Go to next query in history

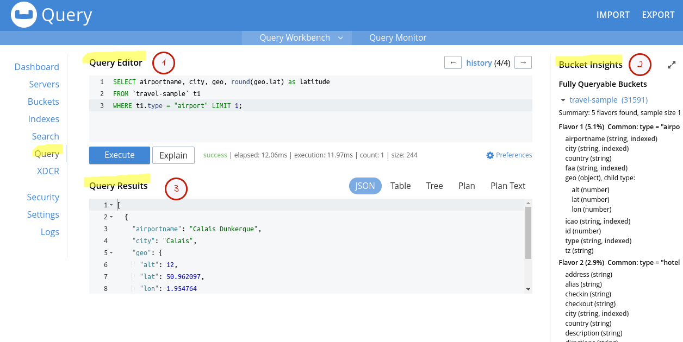click(523, 62)
